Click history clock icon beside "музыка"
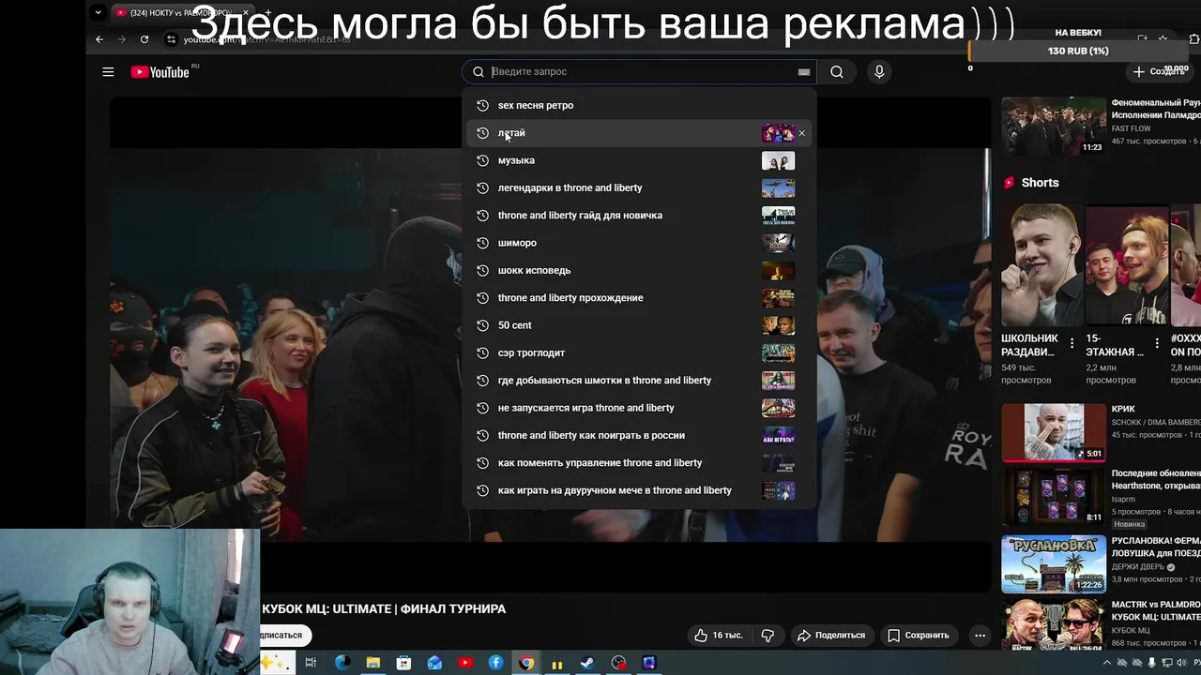 click(x=482, y=160)
